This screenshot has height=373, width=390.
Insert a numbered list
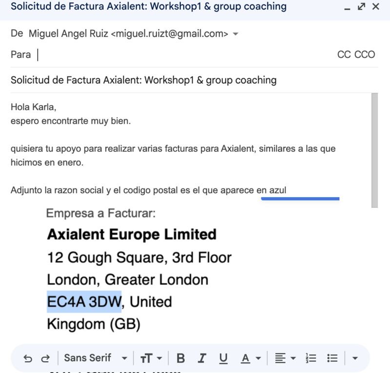311,358
